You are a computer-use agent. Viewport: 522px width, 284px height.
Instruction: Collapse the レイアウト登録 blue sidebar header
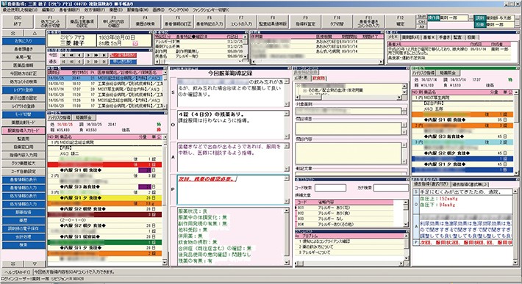point(24,90)
